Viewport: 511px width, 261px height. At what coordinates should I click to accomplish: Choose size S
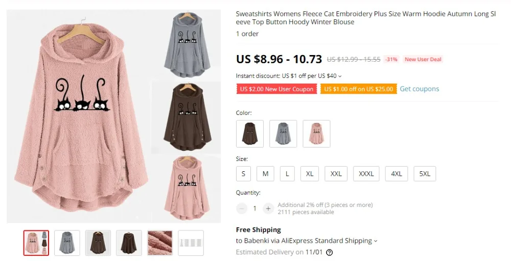(x=243, y=174)
